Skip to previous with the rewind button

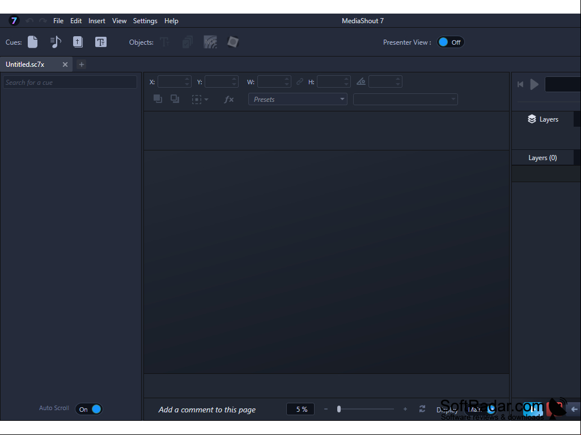[x=520, y=84]
